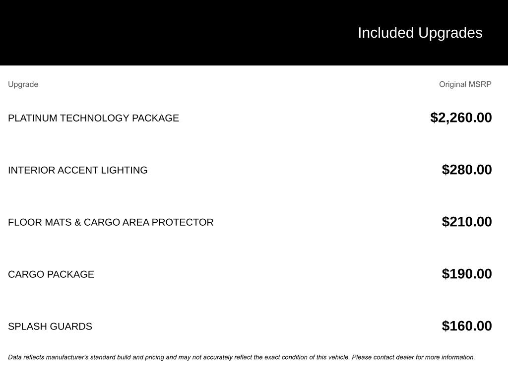The height and width of the screenshot is (381, 508).
Task: Select the Interior Accent Lighting upgrade name
Action: 78,170
